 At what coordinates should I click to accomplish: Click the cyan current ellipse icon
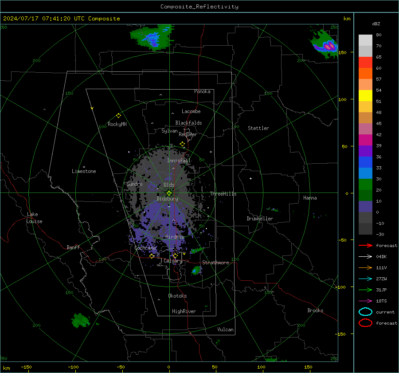coord(365,312)
